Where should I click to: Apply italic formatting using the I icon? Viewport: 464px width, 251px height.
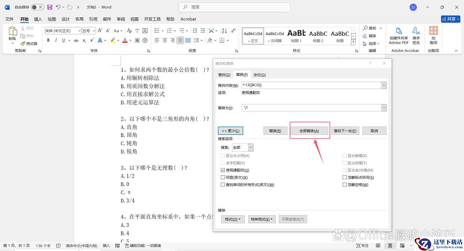(56, 40)
